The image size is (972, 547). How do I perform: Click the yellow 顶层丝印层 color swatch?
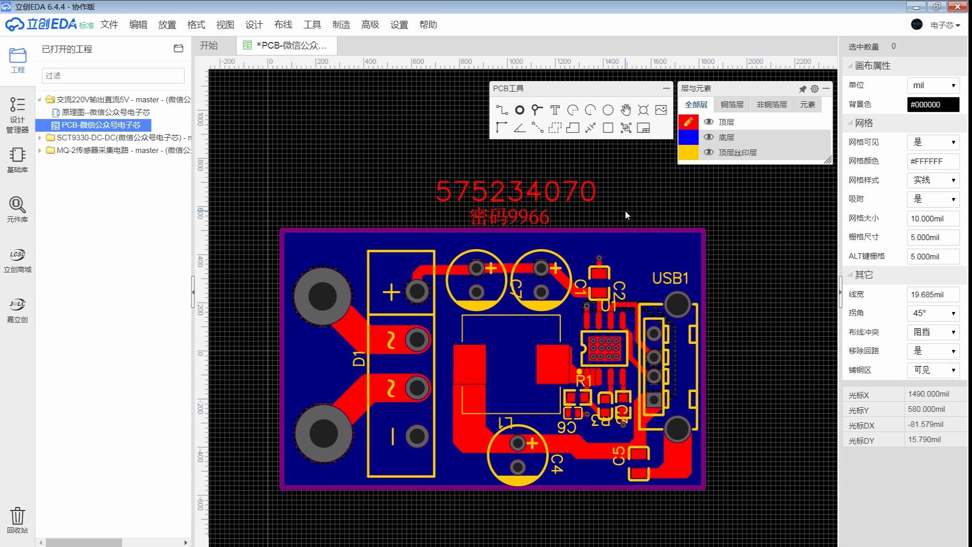[x=688, y=152]
